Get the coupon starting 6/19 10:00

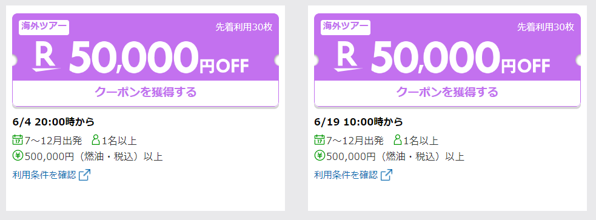[x=447, y=92]
